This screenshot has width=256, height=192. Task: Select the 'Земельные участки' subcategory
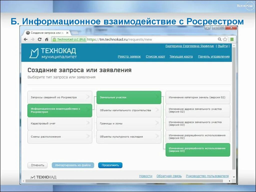[129, 97]
